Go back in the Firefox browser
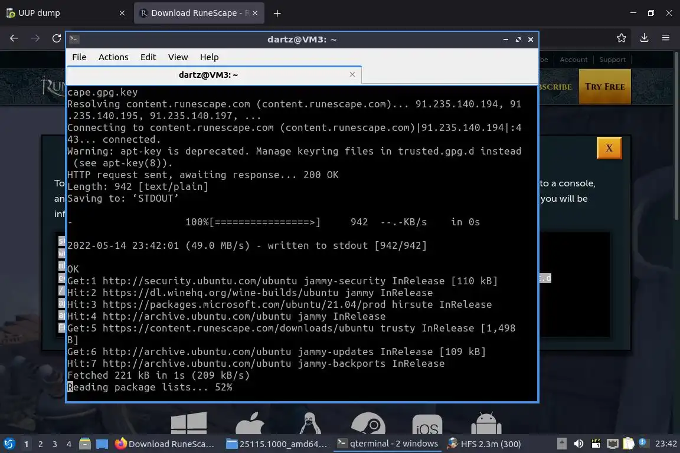The image size is (680, 453). [14, 38]
